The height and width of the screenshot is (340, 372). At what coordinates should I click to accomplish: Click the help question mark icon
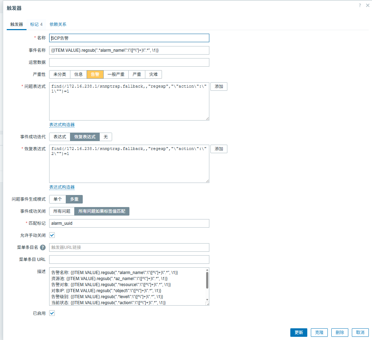point(360,6)
